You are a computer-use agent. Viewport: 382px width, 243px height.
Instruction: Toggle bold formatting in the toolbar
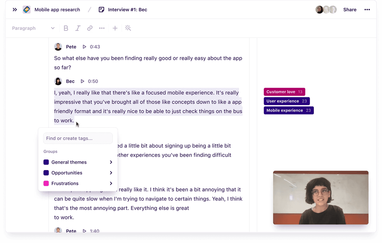66,28
